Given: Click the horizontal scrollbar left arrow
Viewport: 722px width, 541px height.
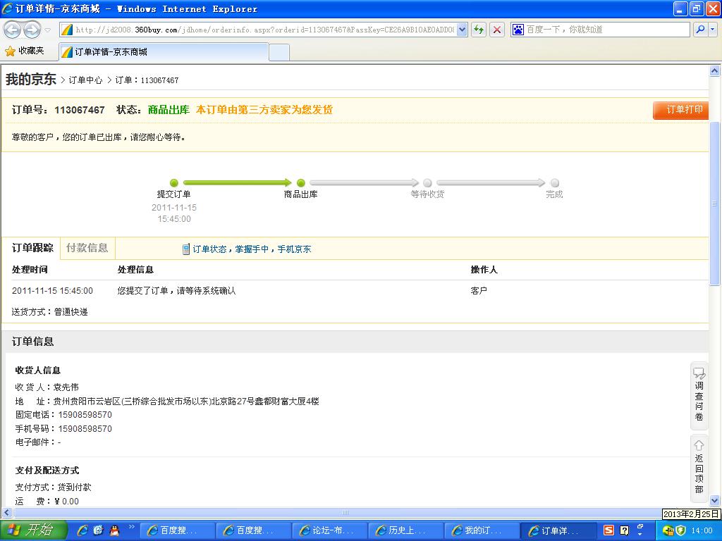Looking at the screenshot, I should 7,513.
